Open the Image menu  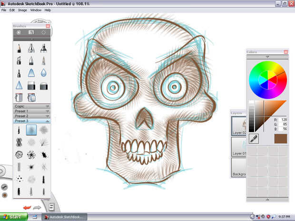pos(22,10)
